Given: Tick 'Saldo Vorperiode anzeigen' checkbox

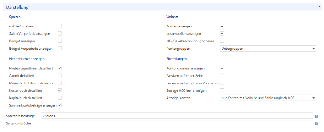Looking at the screenshot, I should pyautogui.click(x=60, y=33).
